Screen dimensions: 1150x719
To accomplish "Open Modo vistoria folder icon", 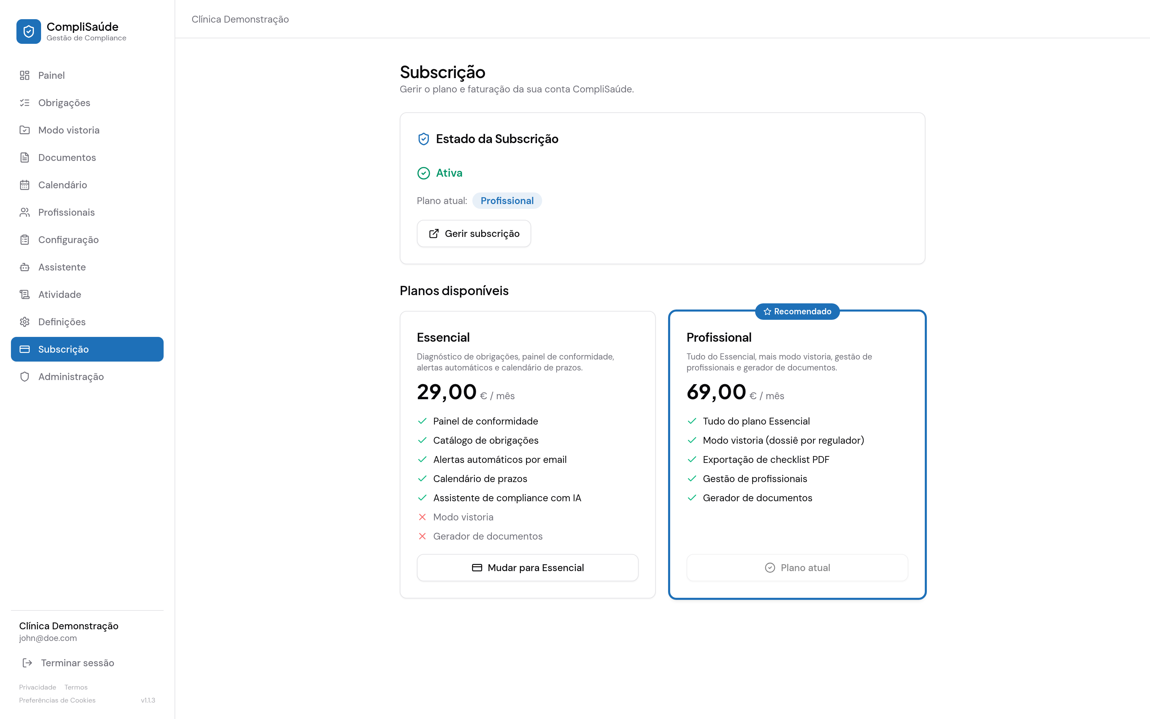I will (x=25, y=130).
